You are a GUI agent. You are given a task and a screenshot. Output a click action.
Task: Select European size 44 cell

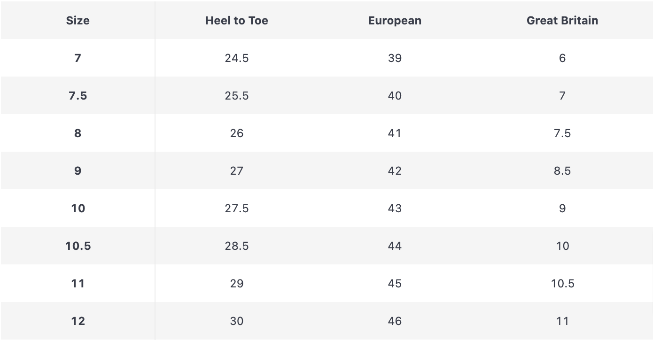395,246
